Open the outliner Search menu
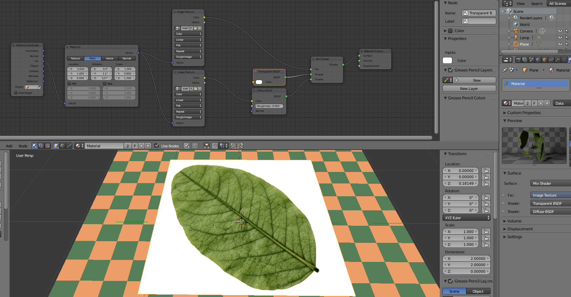Screen dimensions: 571x297 point(537,4)
